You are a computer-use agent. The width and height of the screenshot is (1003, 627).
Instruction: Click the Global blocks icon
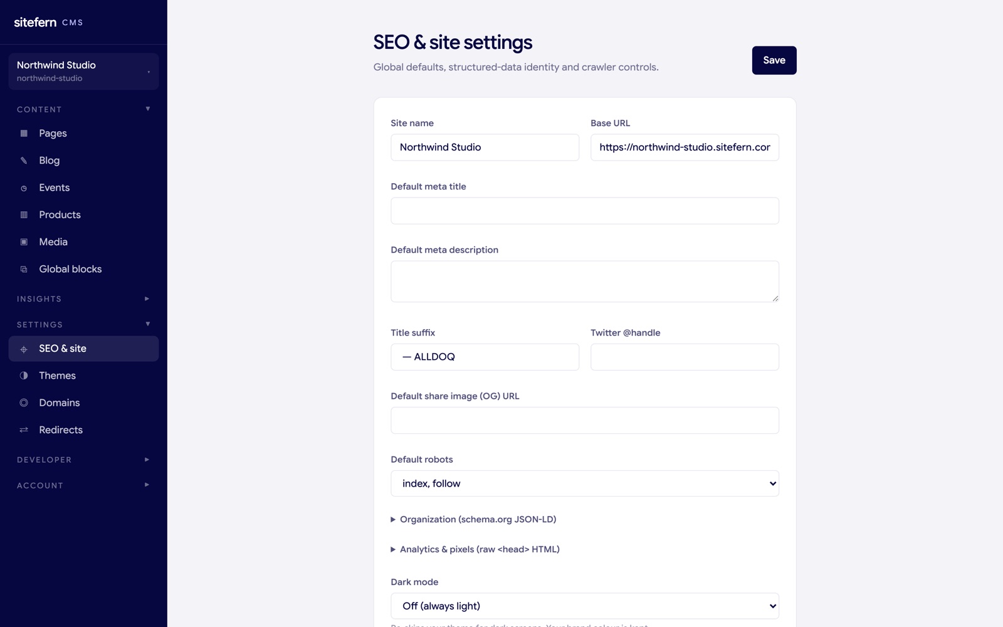(x=24, y=269)
